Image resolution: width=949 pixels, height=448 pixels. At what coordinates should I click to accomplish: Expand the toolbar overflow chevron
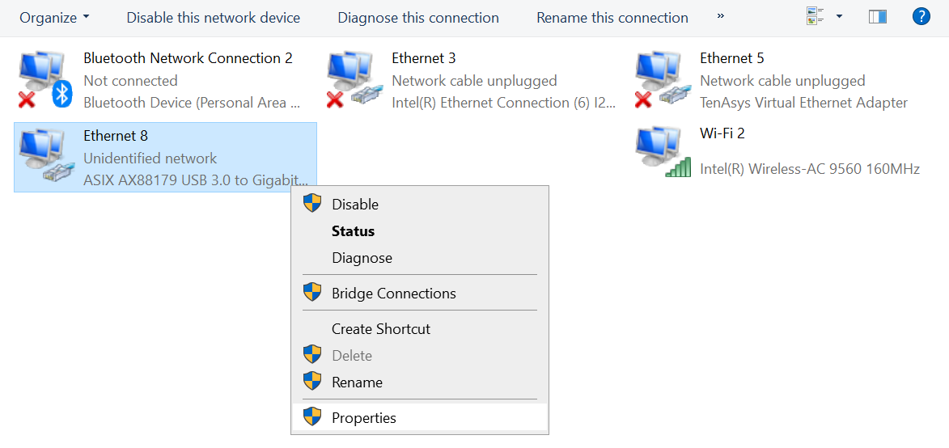(720, 16)
